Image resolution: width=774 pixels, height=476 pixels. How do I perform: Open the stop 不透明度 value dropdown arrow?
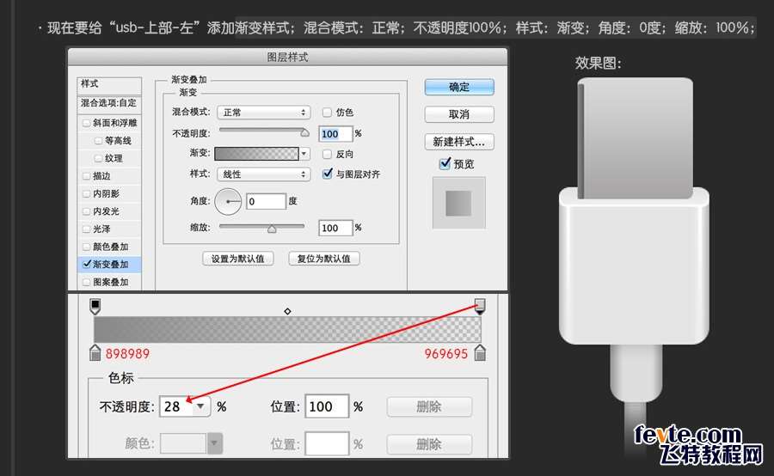click(x=200, y=406)
